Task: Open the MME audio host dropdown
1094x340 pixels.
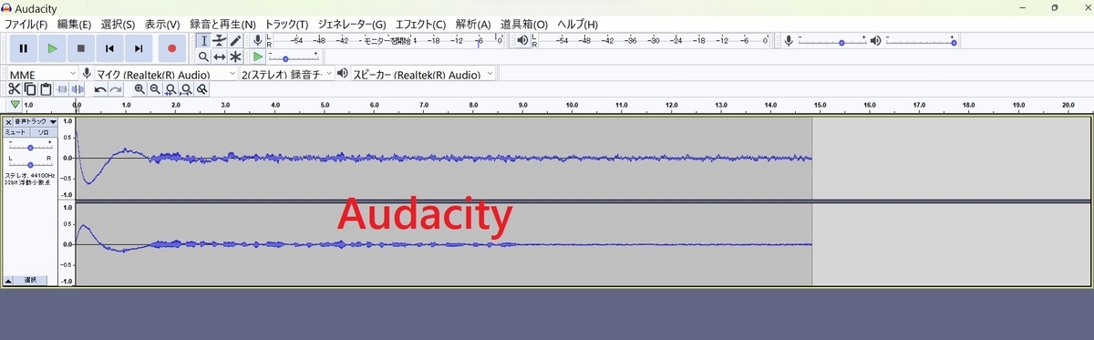Action: click(x=43, y=73)
